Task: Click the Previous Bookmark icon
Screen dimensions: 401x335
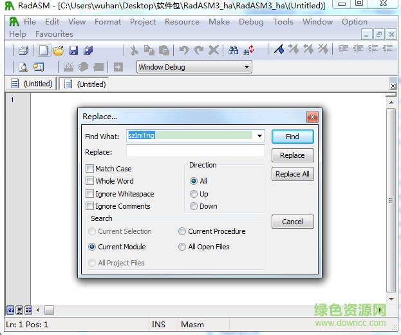Action: pyautogui.click(x=308, y=48)
